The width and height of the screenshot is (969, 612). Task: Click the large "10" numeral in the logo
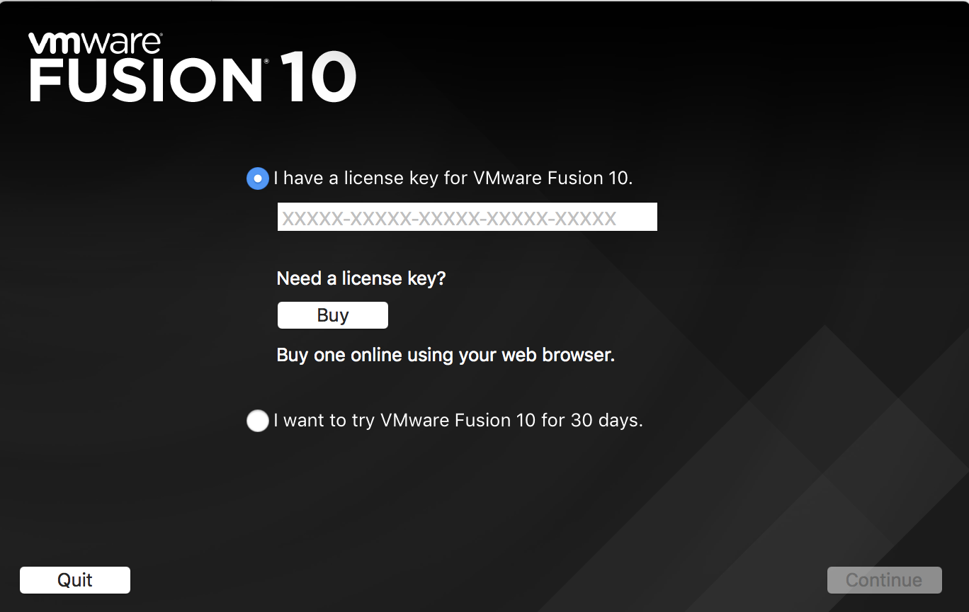[317, 78]
